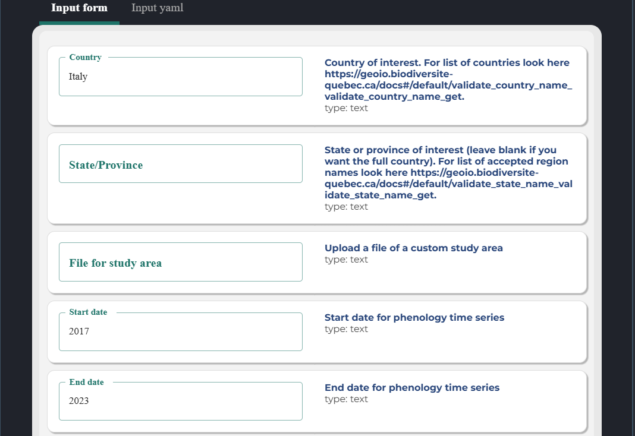Click 'type: text' under Country description
Viewport: 635px width, 436px height.
[x=346, y=108]
